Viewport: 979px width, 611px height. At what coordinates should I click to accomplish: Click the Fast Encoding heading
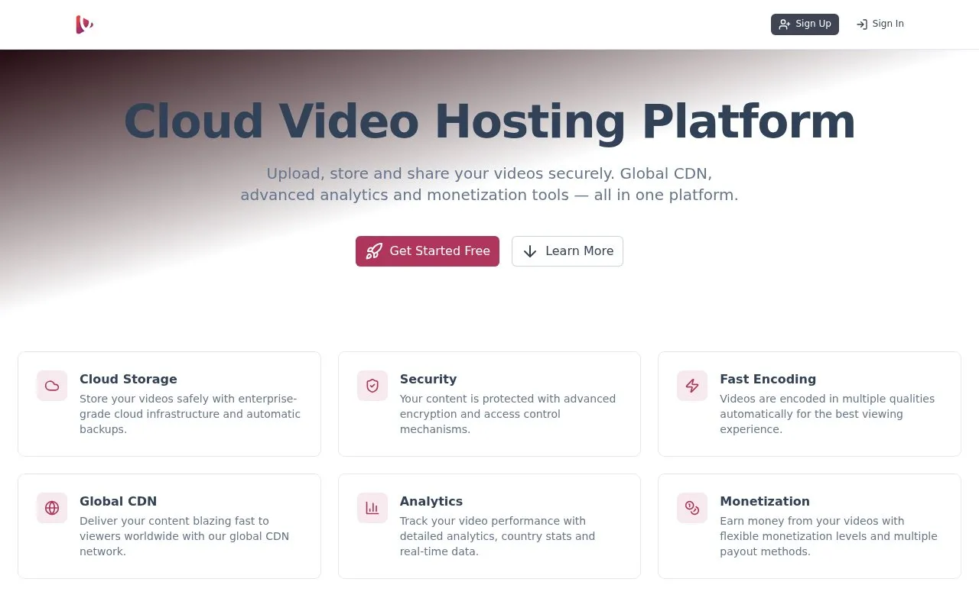[x=768, y=379]
